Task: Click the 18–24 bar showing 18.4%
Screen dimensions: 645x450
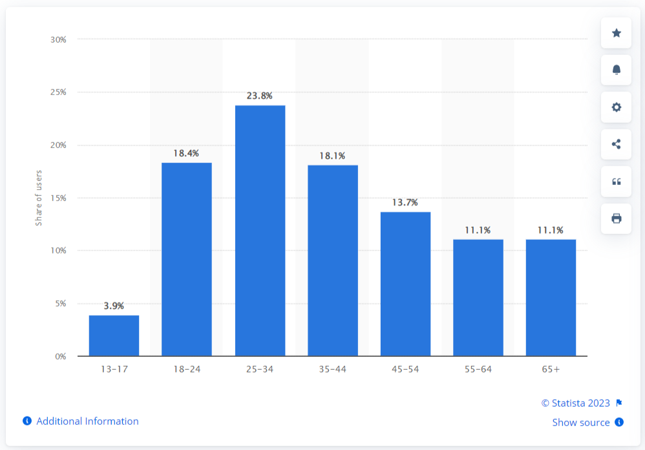Action: pos(187,259)
